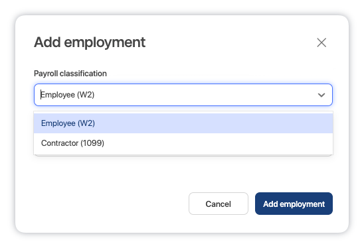Image resolution: width=364 pixels, height=248 pixels.
Task: Choose the Contractor (1099) option
Action: (x=183, y=143)
